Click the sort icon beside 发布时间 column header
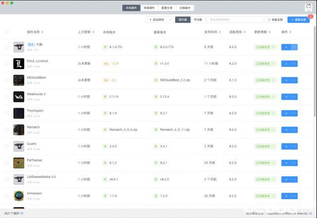 click(x=219, y=32)
